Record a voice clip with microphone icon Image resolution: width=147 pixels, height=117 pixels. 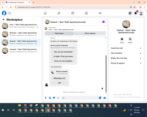pos(46,98)
